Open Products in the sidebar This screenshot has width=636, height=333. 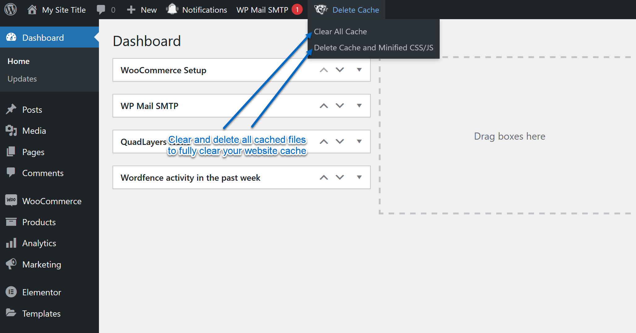click(x=49, y=222)
